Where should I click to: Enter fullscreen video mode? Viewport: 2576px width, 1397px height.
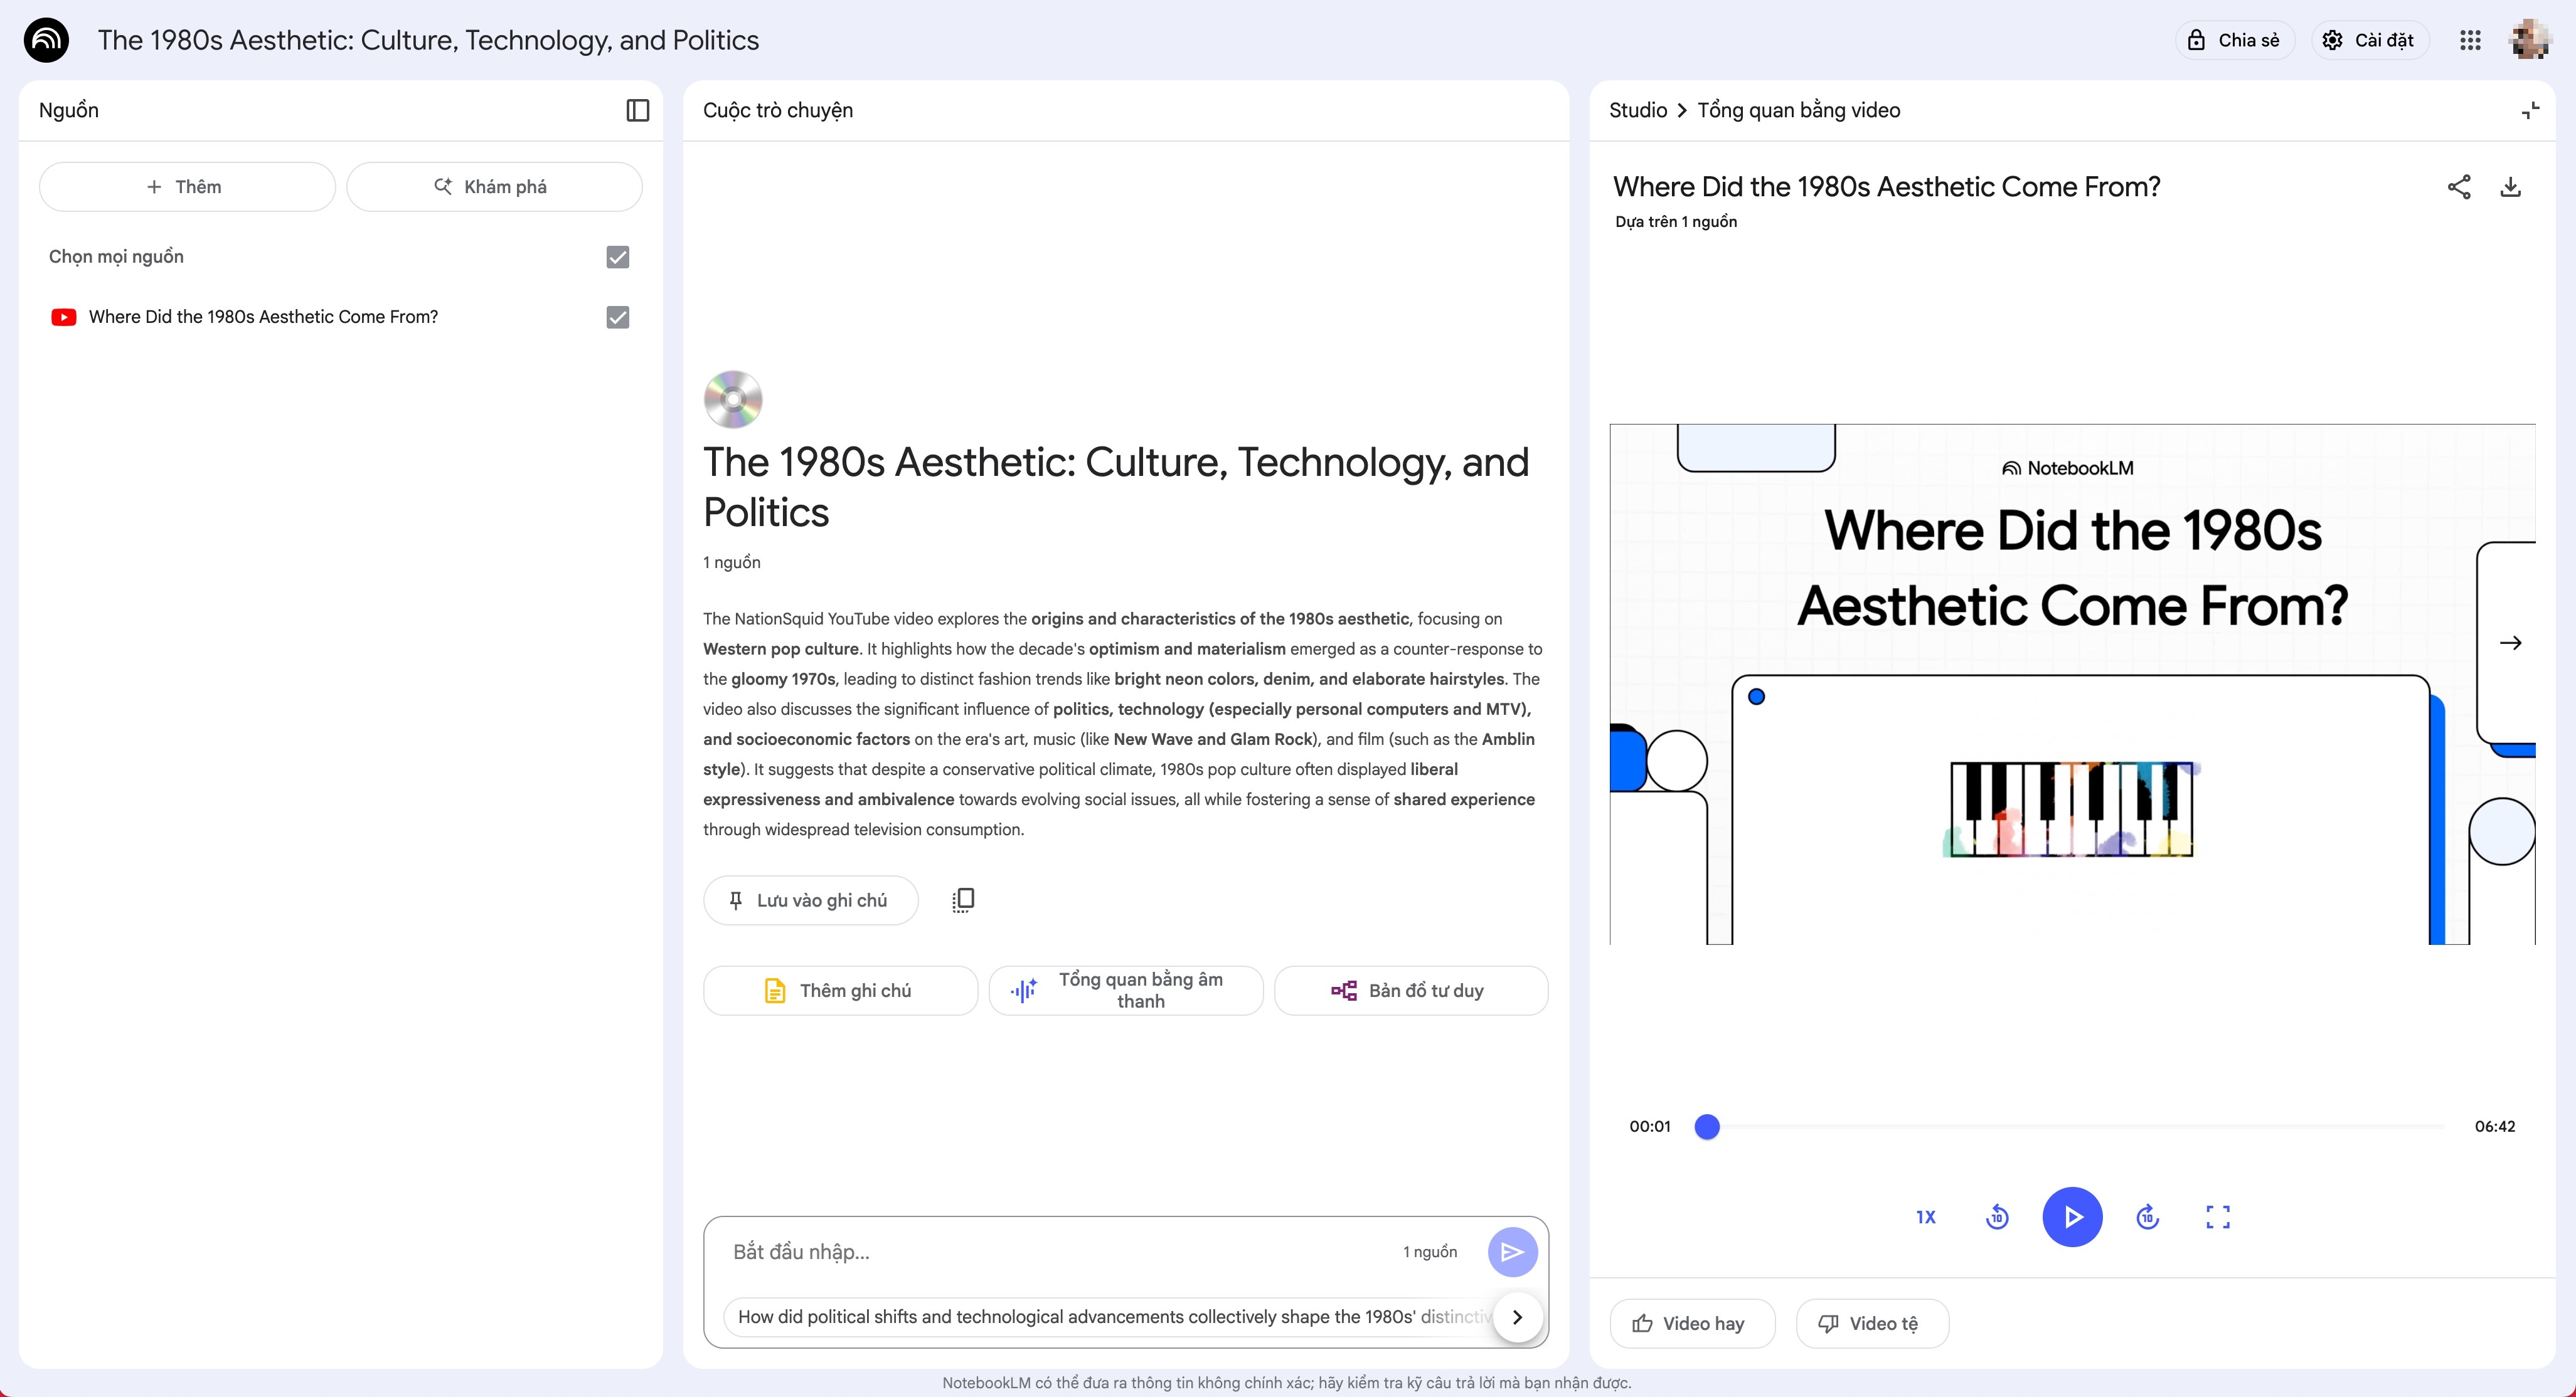(2218, 1216)
